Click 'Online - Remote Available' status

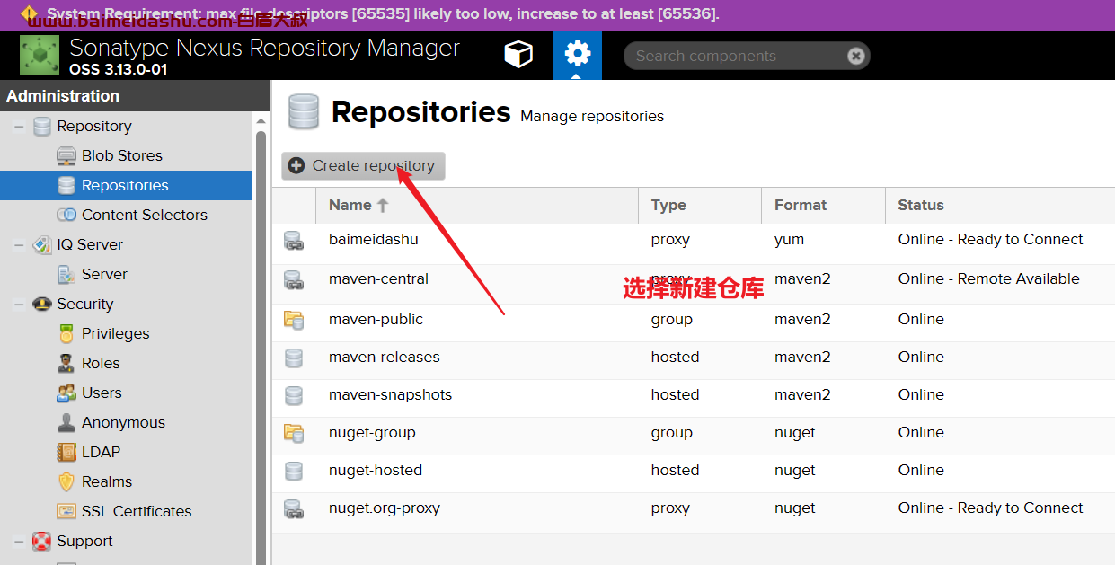[x=988, y=279]
